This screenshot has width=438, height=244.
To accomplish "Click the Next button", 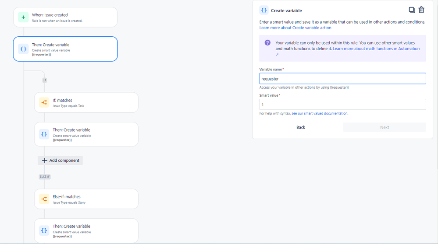I will [x=385, y=127].
